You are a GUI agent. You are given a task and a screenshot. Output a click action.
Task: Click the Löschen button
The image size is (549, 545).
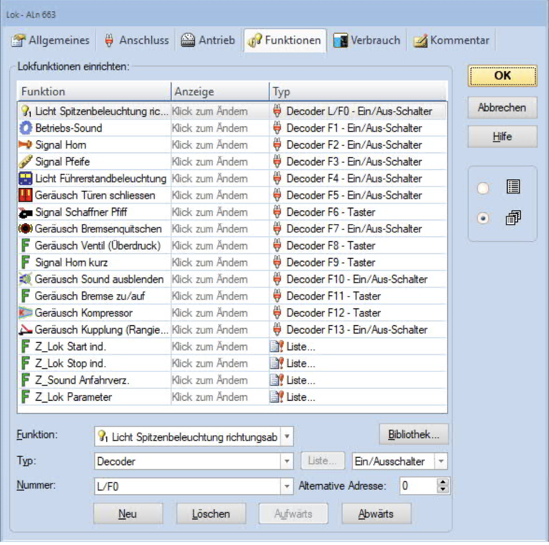coord(211,514)
